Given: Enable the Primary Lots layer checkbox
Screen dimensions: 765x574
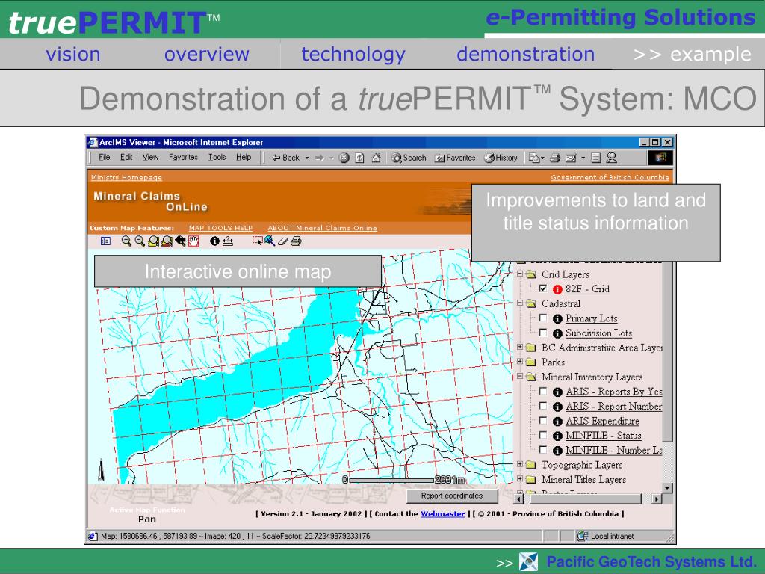Looking at the screenshot, I should tap(542, 318).
